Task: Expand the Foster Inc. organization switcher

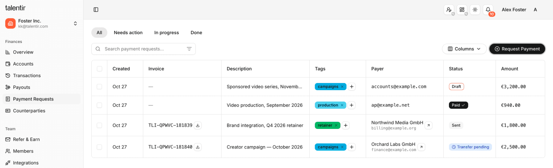Action: (x=75, y=24)
